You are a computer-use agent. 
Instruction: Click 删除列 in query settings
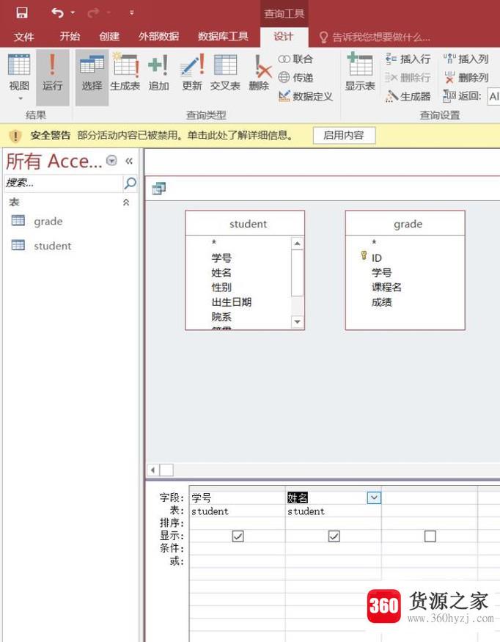[466, 77]
